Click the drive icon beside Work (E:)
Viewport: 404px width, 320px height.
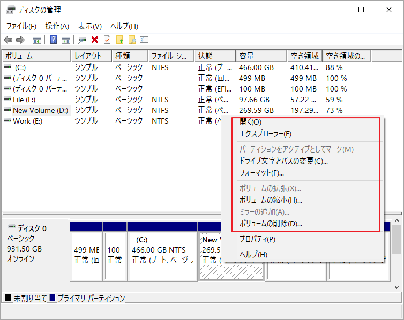click(x=8, y=120)
